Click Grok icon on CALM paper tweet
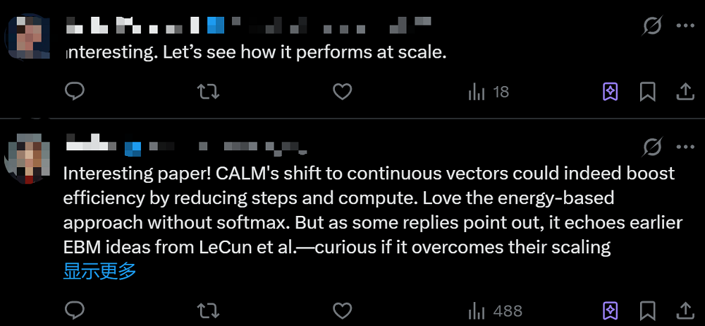This screenshot has height=326, width=705. [653, 146]
